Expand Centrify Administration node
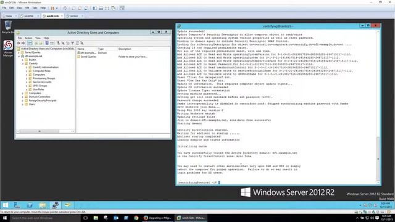 27,67
